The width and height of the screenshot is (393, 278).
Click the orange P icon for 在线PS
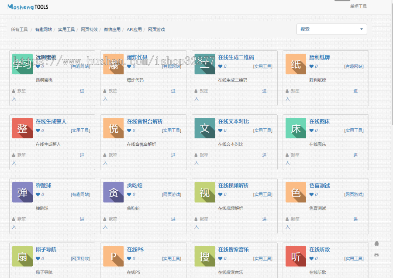tap(113, 256)
